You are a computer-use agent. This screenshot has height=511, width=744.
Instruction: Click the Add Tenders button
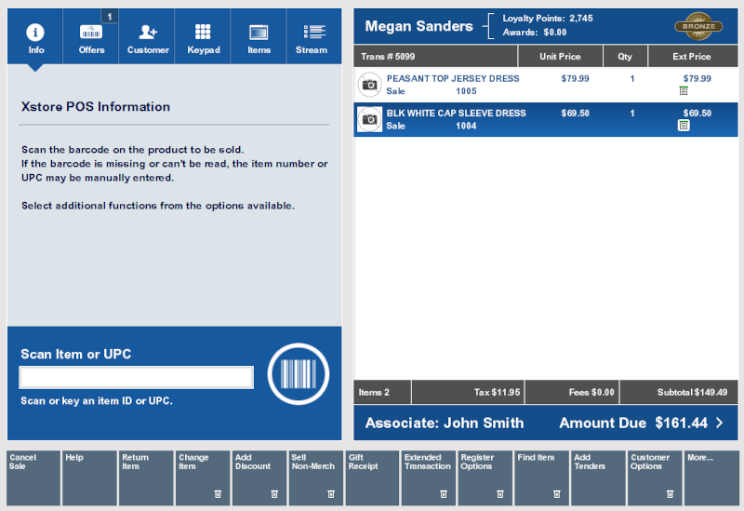pos(598,478)
